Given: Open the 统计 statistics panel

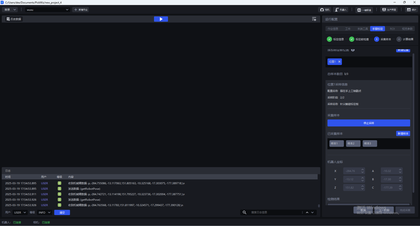Looking at the screenshot, I should 411,10.
